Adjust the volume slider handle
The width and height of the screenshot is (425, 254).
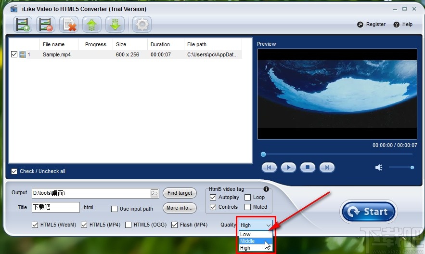pos(412,167)
